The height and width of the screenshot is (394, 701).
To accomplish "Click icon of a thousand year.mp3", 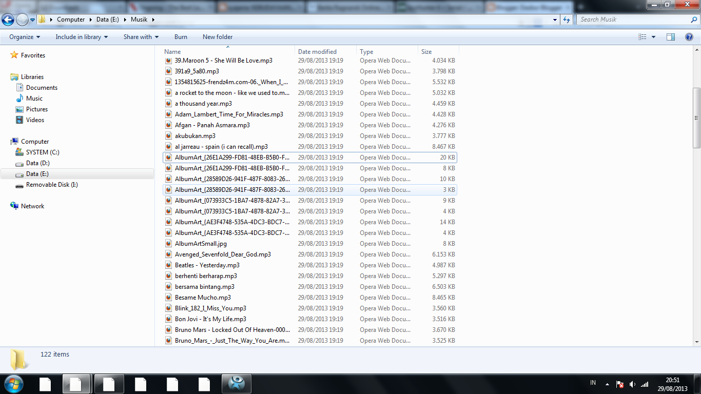I will 168,104.
